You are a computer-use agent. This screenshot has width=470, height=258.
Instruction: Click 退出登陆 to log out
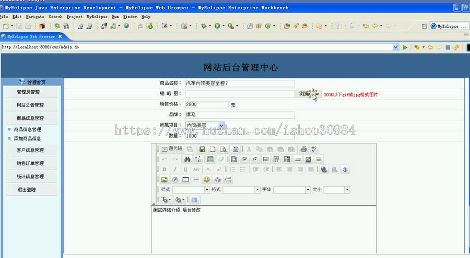click(27, 190)
